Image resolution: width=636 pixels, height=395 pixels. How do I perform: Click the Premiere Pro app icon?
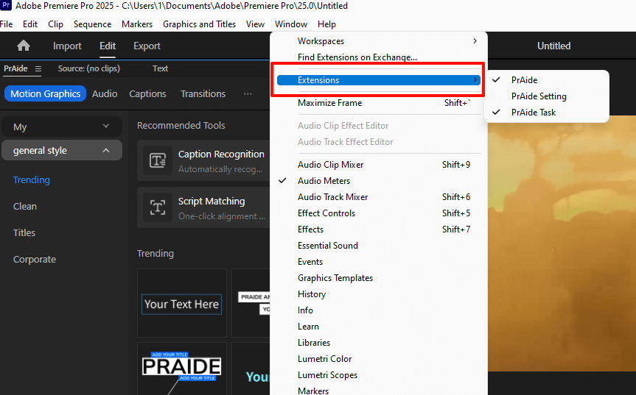click(x=6, y=6)
